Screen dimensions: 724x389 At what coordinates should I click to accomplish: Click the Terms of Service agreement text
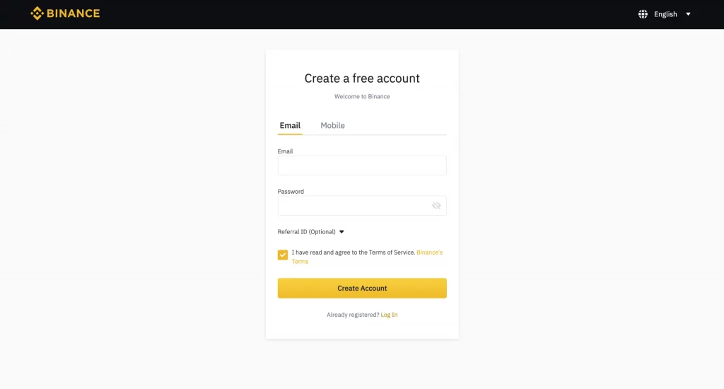click(x=354, y=252)
